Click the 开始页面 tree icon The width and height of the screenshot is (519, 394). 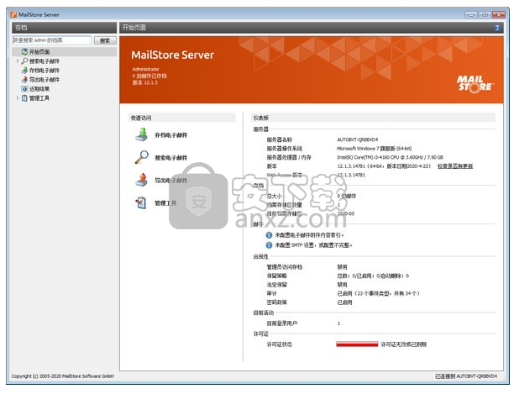tap(24, 51)
